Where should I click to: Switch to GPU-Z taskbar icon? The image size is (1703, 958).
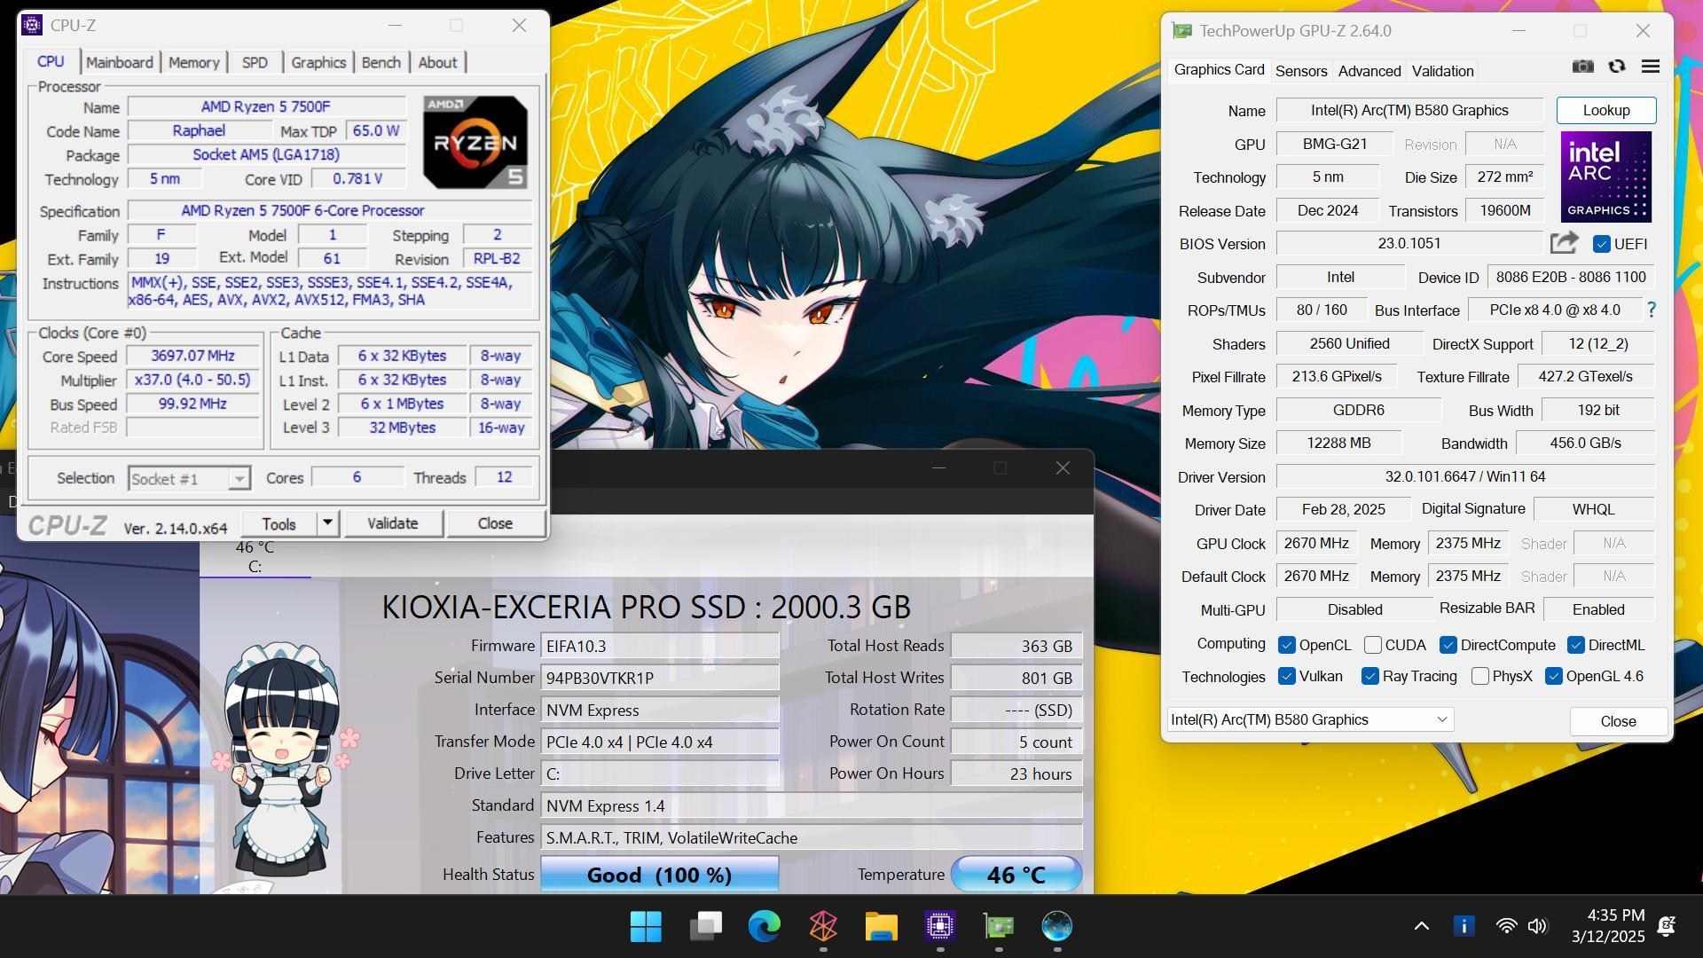(x=999, y=927)
